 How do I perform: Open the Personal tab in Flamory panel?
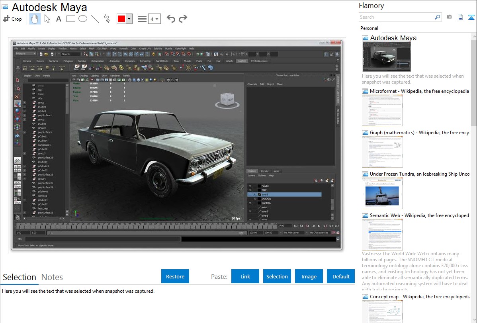point(369,28)
